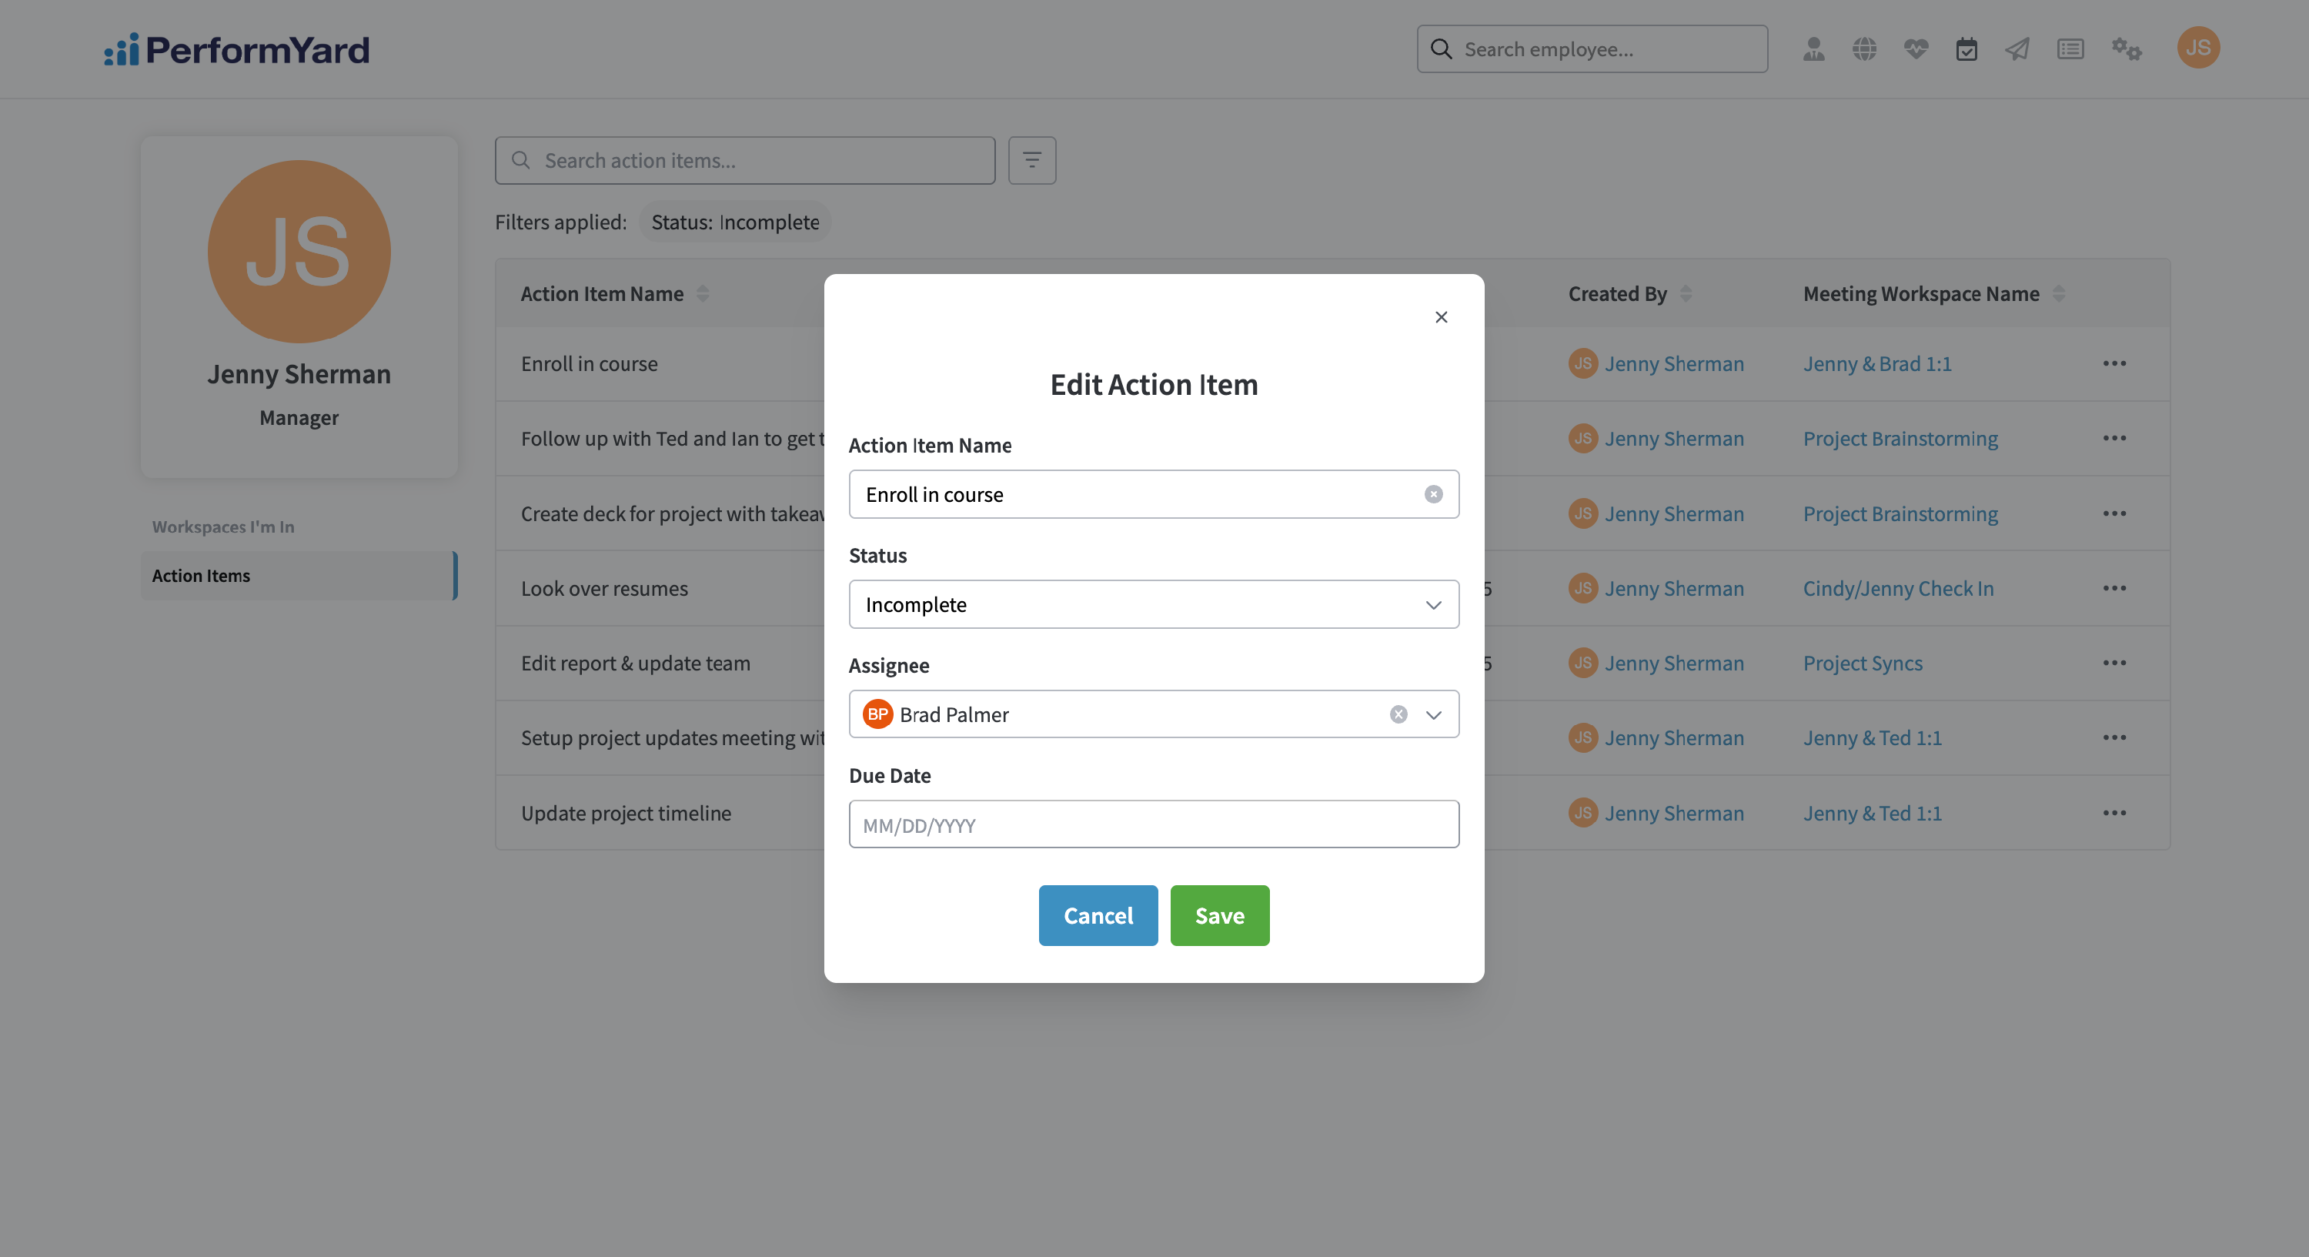This screenshot has height=1257, width=2309.
Task: Open the list report icon
Action: coord(2070,48)
